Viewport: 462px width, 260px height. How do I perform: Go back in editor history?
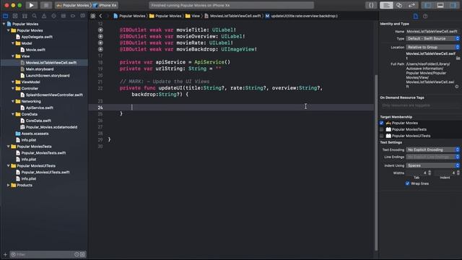pyautogui.click(x=101, y=16)
